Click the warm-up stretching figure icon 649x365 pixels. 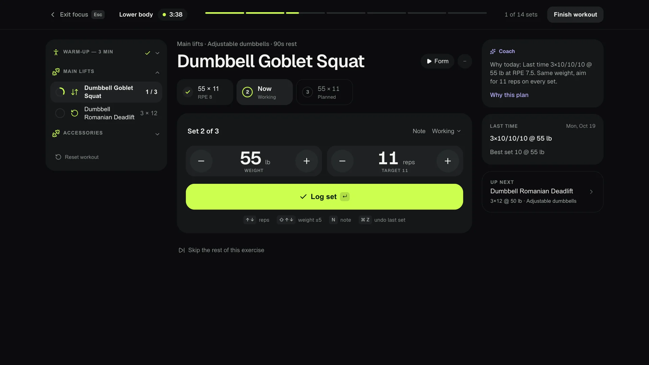[56, 52]
